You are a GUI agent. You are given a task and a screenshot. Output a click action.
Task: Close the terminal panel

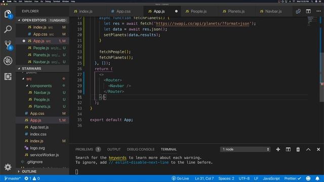click(318, 150)
